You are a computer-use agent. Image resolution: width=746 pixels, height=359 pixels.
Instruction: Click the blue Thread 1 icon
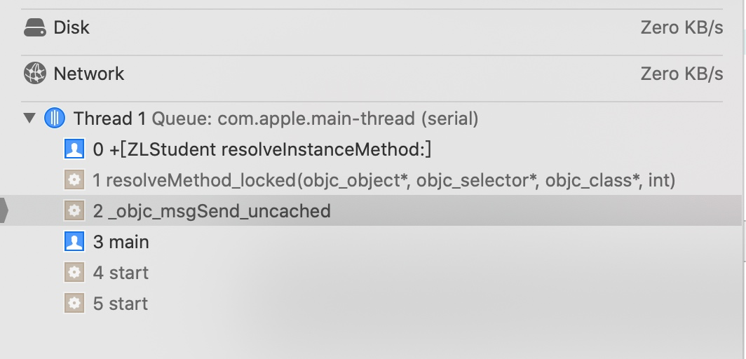(x=54, y=118)
